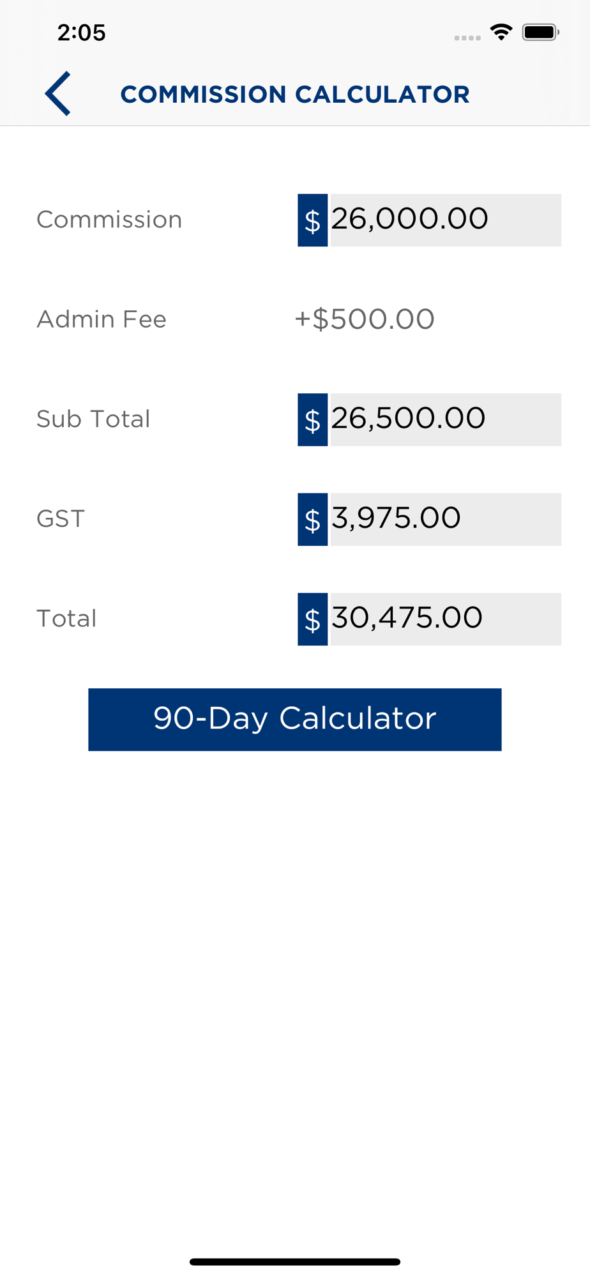Tap the cellular signal dots icon
Screen dimensions: 590x1277
(467, 38)
